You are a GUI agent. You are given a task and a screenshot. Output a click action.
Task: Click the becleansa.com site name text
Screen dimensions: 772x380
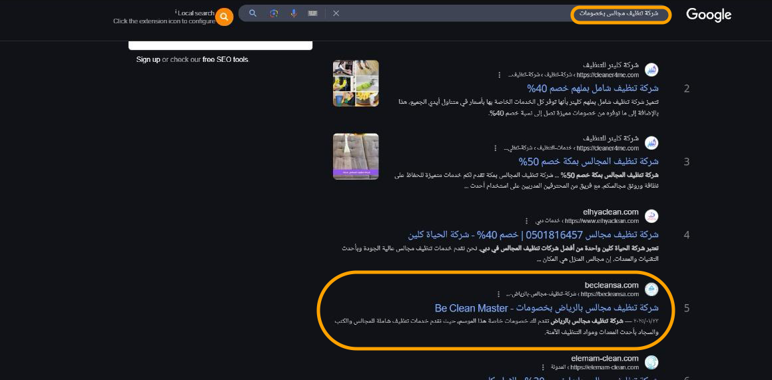click(x=611, y=285)
